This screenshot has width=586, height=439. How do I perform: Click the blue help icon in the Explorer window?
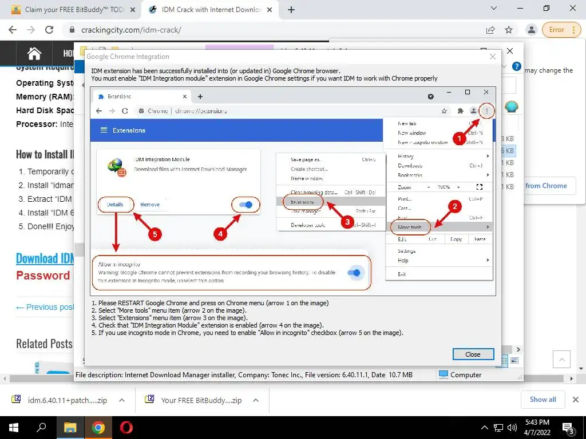pos(517,66)
